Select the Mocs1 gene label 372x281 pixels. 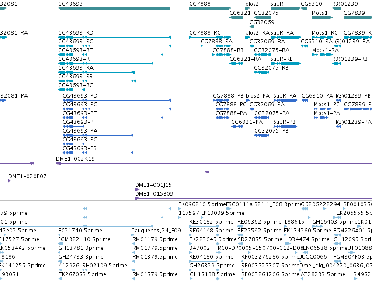320,13
